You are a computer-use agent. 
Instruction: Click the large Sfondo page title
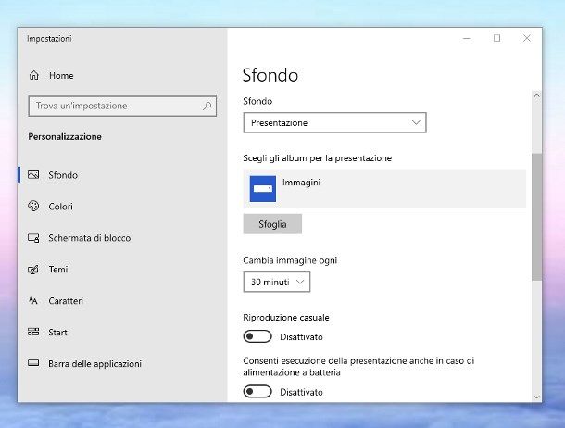coord(270,75)
